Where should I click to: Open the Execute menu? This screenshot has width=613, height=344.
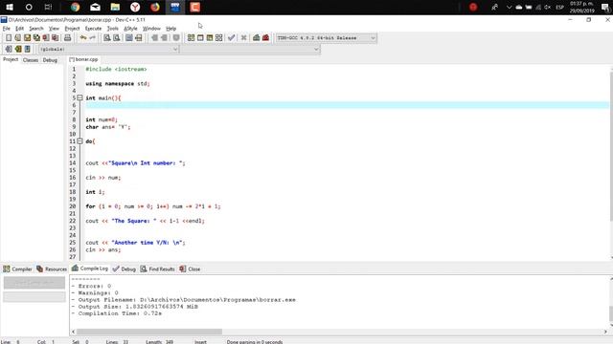tap(93, 29)
